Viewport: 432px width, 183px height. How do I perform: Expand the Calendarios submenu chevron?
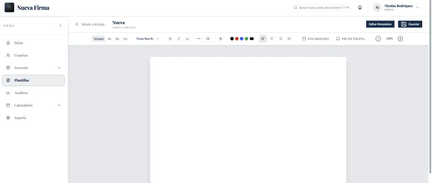[59, 105]
